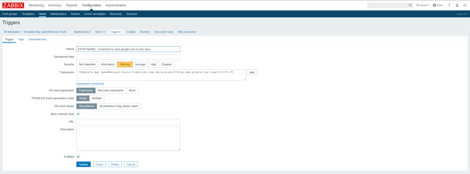
Task: Open the Reports menu
Action: click(72, 5)
